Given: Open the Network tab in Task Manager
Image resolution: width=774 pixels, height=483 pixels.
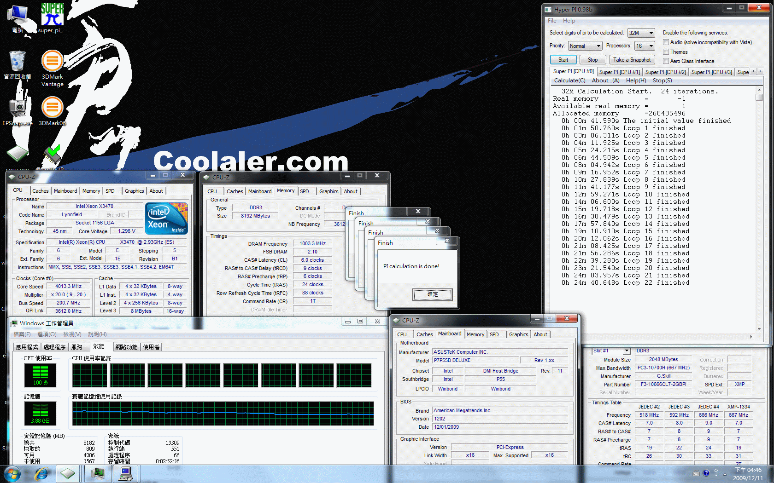Looking at the screenshot, I should pyautogui.click(x=126, y=347).
